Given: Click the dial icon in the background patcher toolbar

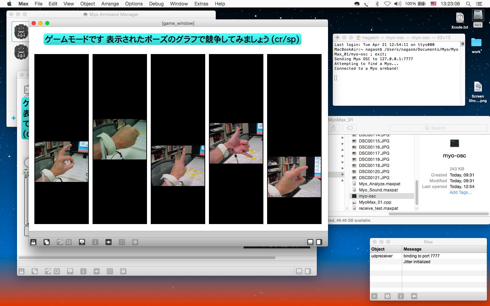Looking at the screenshot, I should pyautogui.click(x=123, y=271).
